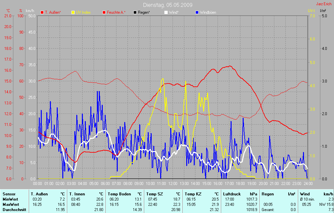Click the T. Außen average 11.95

[60, 210]
